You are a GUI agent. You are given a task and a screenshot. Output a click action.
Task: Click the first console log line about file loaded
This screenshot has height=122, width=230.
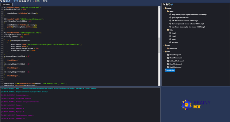tap(49, 88)
